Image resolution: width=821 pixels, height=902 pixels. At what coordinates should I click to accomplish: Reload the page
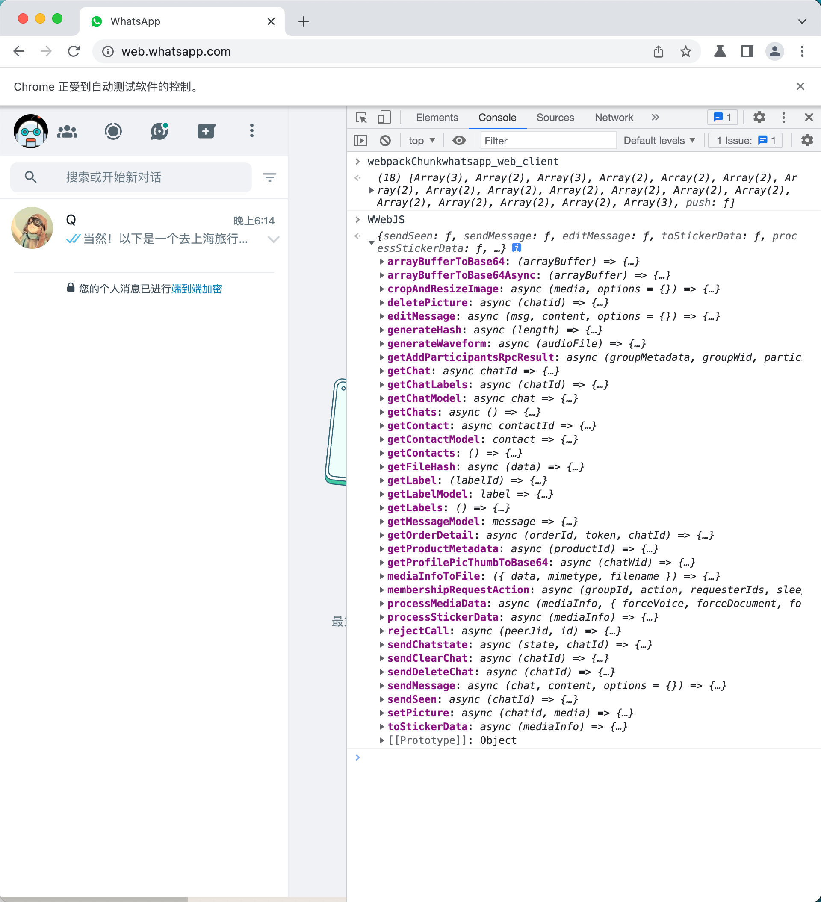tap(74, 51)
